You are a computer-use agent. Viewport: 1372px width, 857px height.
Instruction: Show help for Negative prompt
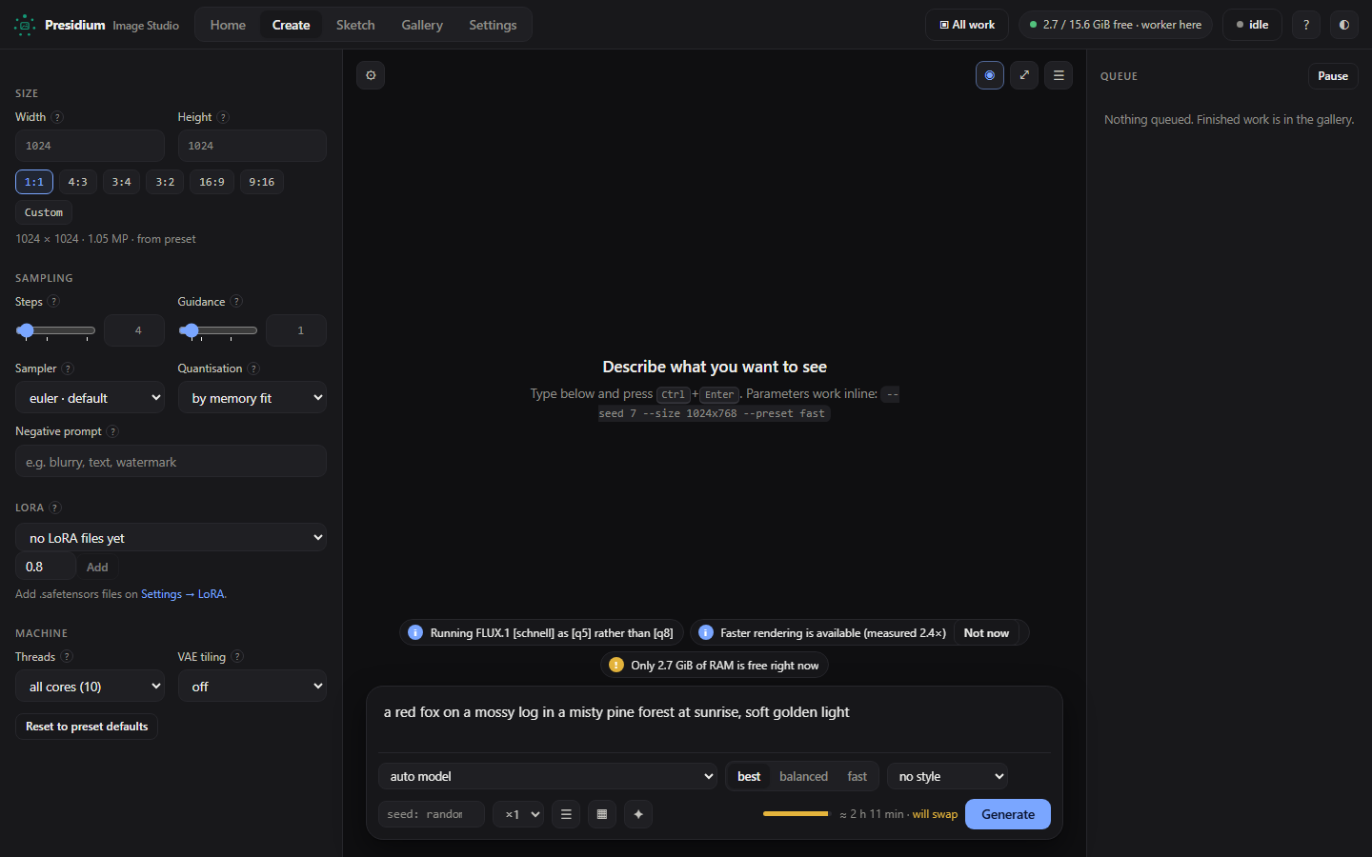(x=112, y=431)
